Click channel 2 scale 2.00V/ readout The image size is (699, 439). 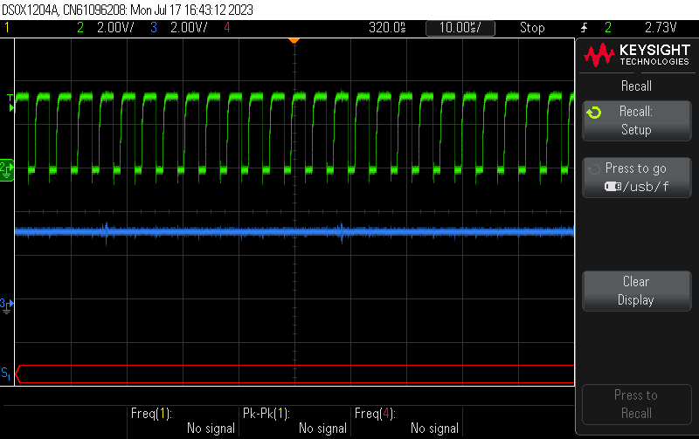(115, 28)
